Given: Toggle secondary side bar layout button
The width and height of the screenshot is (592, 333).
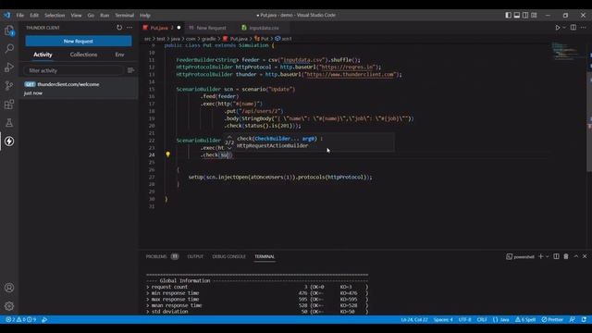Looking at the screenshot, I should tap(525, 15).
